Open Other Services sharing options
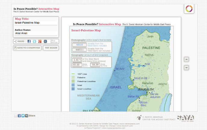Viewport: 207px width, 130px height. click(54, 42)
